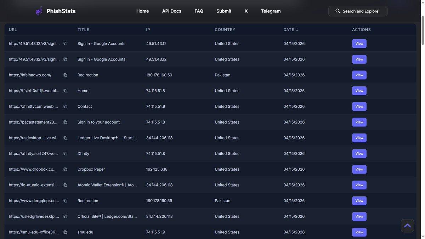Click the TITLE column header
Image resolution: width=425 pixels, height=239 pixels.
tap(83, 30)
